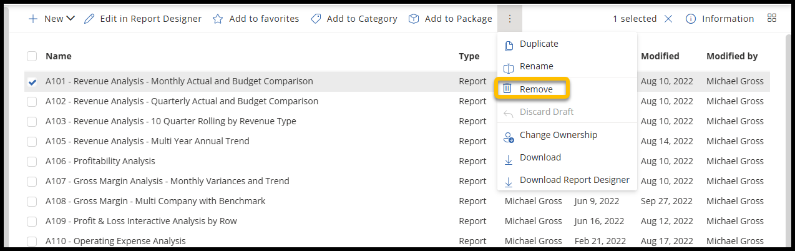This screenshot has width=795, height=251.
Task: Open A103 10 Quarter Rolling report
Action: (x=170, y=121)
